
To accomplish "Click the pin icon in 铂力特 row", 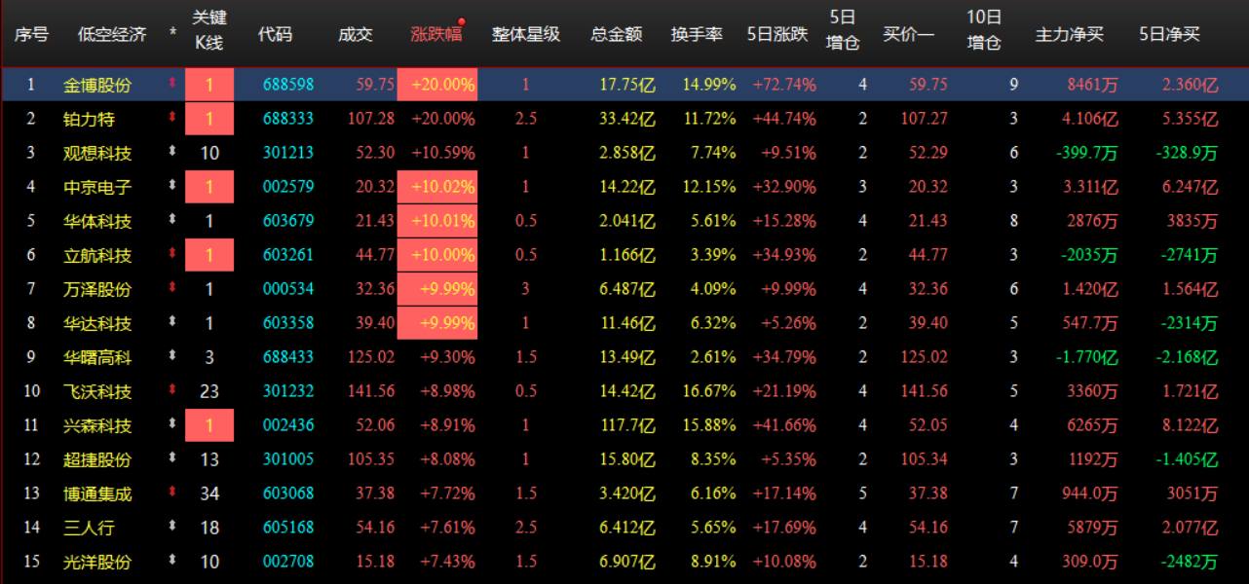I will (172, 118).
